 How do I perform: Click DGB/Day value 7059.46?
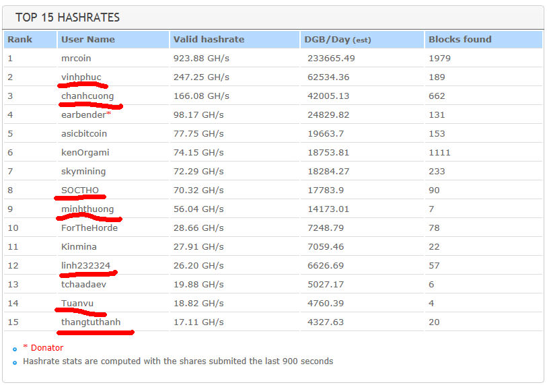tap(326, 247)
